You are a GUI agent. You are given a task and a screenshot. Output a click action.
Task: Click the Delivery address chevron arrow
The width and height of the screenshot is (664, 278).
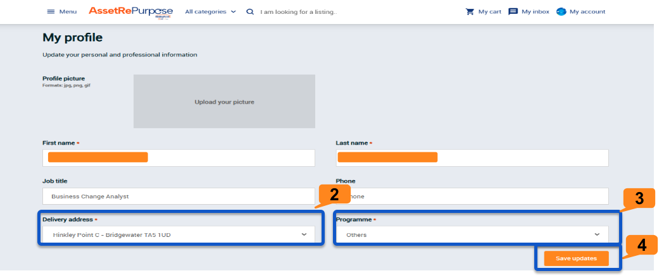point(304,234)
